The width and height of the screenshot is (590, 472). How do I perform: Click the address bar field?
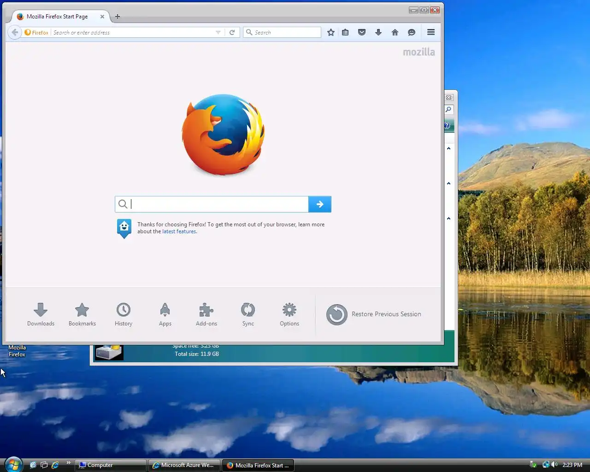[133, 32]
